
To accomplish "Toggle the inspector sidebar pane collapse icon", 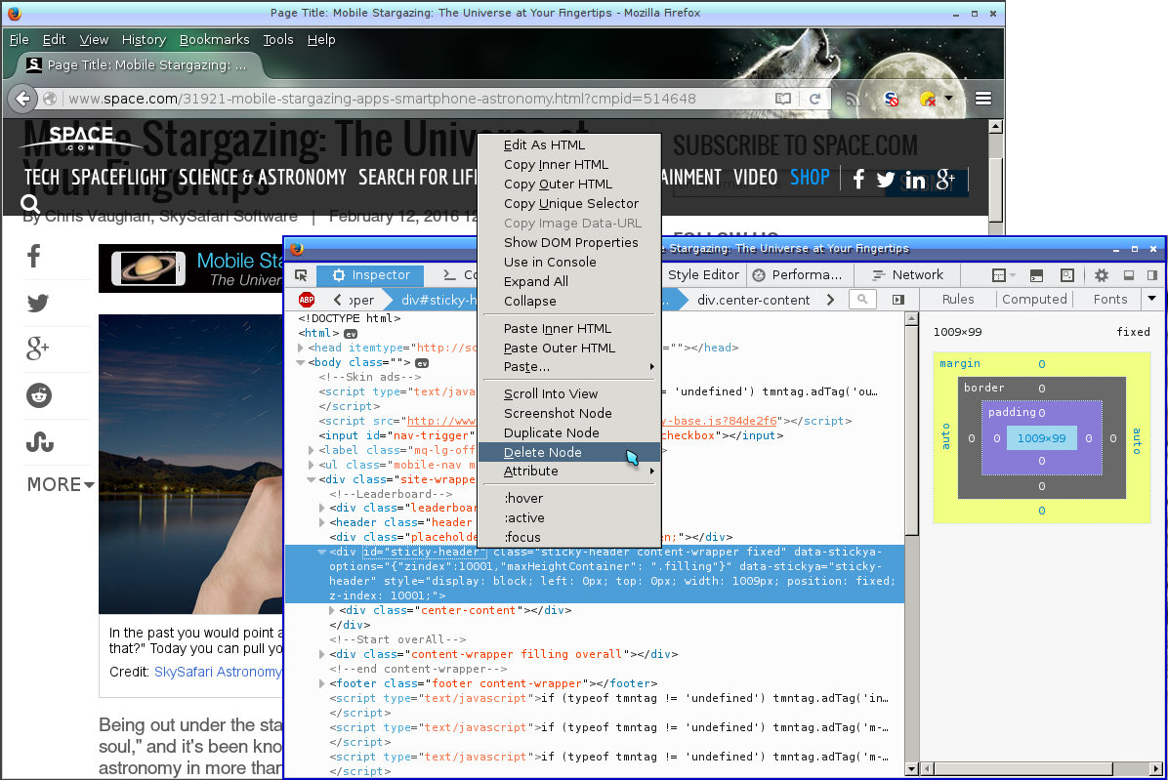I will click(898, 299).
